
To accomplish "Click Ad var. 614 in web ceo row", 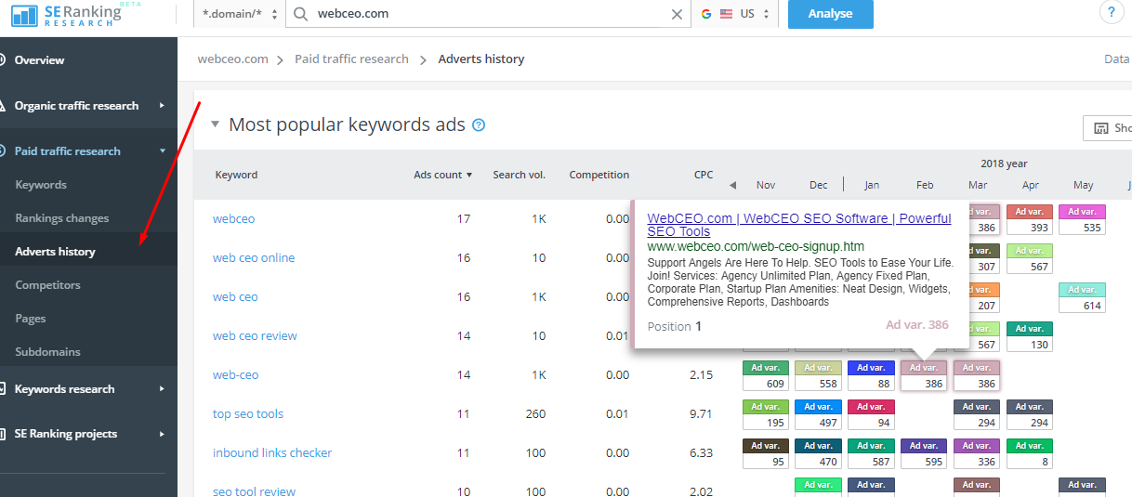I will click(1083, 297).
